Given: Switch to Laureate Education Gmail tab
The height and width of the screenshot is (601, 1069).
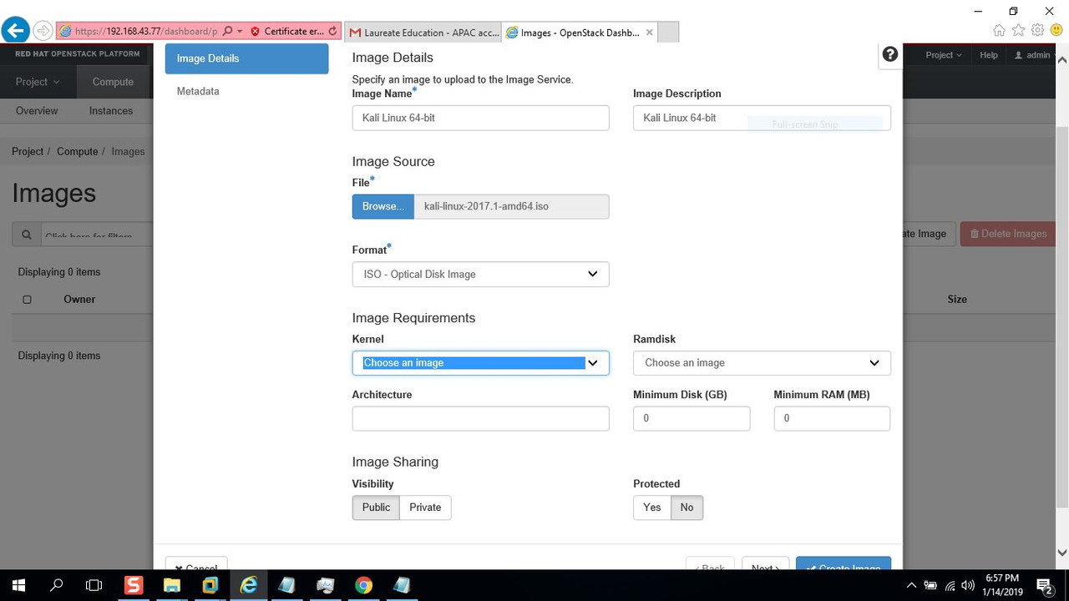Looking at the screenshot, I should coord(422,33).
